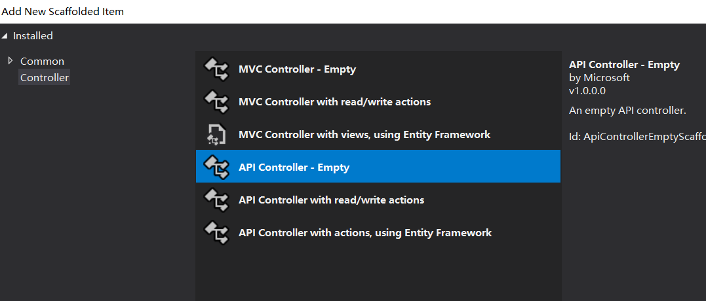This screenshot has height=301, width=706.
Task: Pick API Controller with actions, using Entity Framework
Action: click(378, 233)
